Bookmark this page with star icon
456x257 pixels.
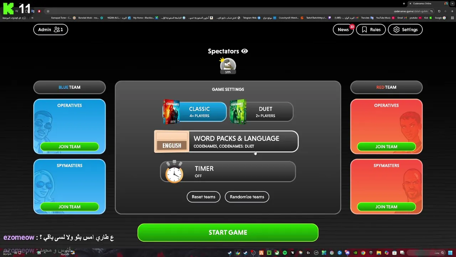pos(48,11)
